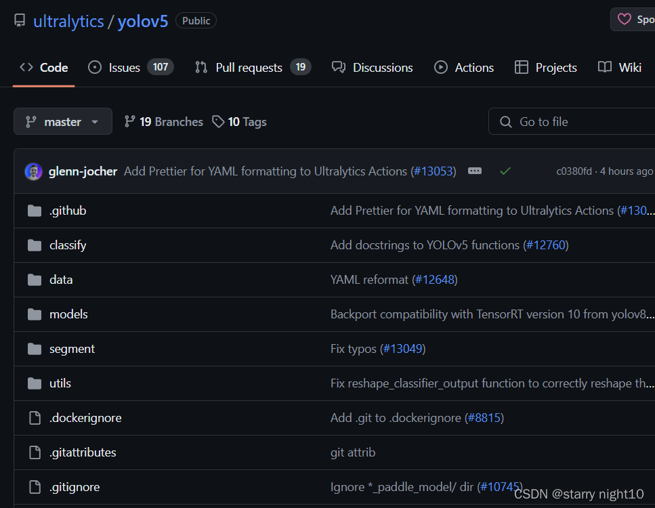Focus the Go to file search field

point(572,121)
